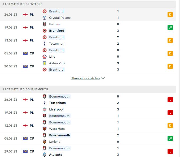
Task: Open highlighted Brentford name in Fulham match
Action: click(x=56, y=31)
